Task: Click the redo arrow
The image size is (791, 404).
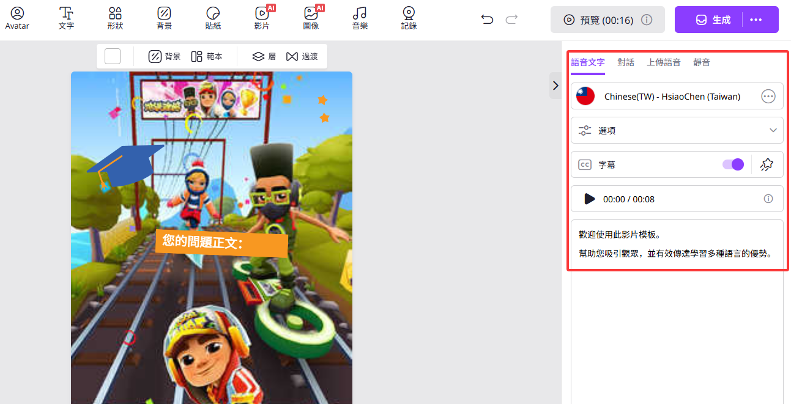Action: click(x=511, y=20)
